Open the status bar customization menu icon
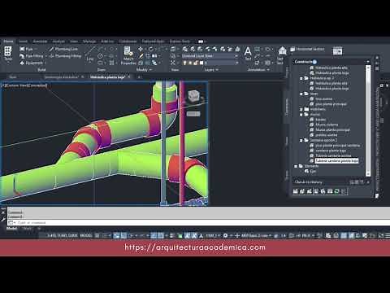 [388, 235]
